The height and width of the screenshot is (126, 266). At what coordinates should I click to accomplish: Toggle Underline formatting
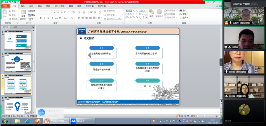tap(48, 18)
